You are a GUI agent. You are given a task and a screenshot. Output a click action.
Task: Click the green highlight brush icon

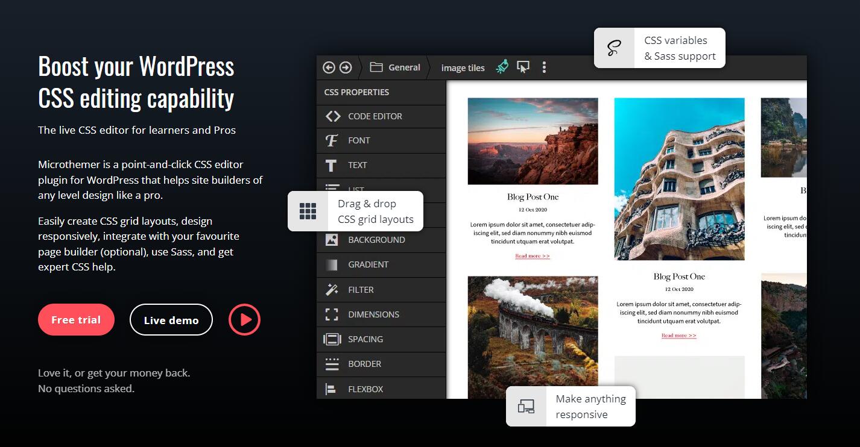[x=502, y=67]
